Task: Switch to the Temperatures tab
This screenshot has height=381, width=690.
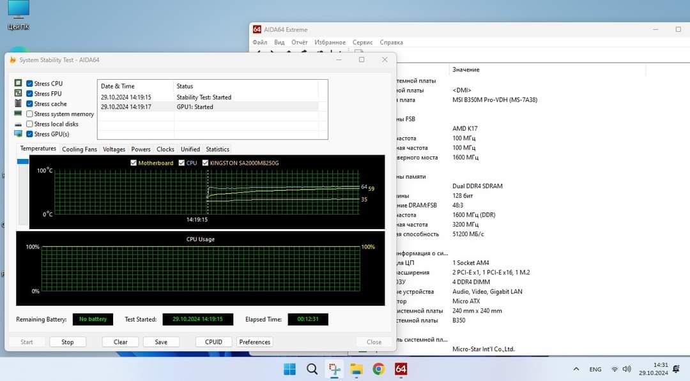Action: coord(38,149)
